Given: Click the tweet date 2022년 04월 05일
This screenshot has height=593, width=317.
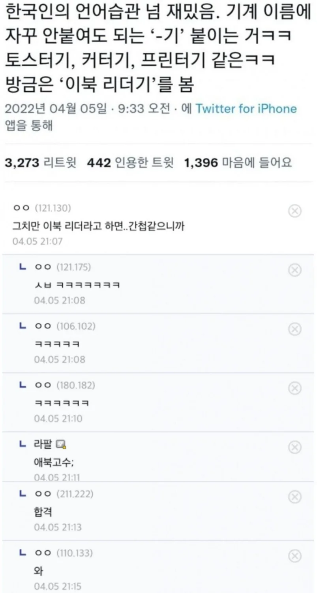Looking at the screenshot, I should (56, 109).
